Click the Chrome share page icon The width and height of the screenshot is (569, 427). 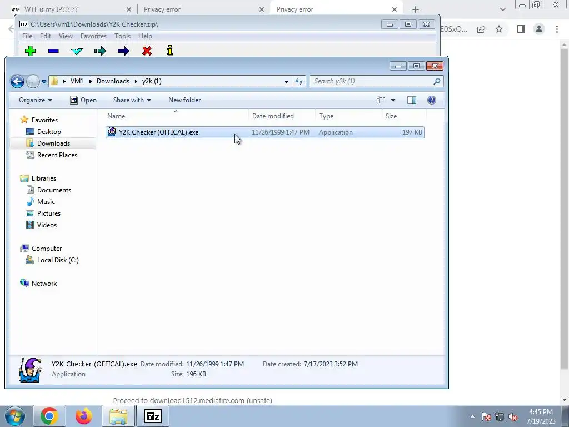(x=481, y=29)
